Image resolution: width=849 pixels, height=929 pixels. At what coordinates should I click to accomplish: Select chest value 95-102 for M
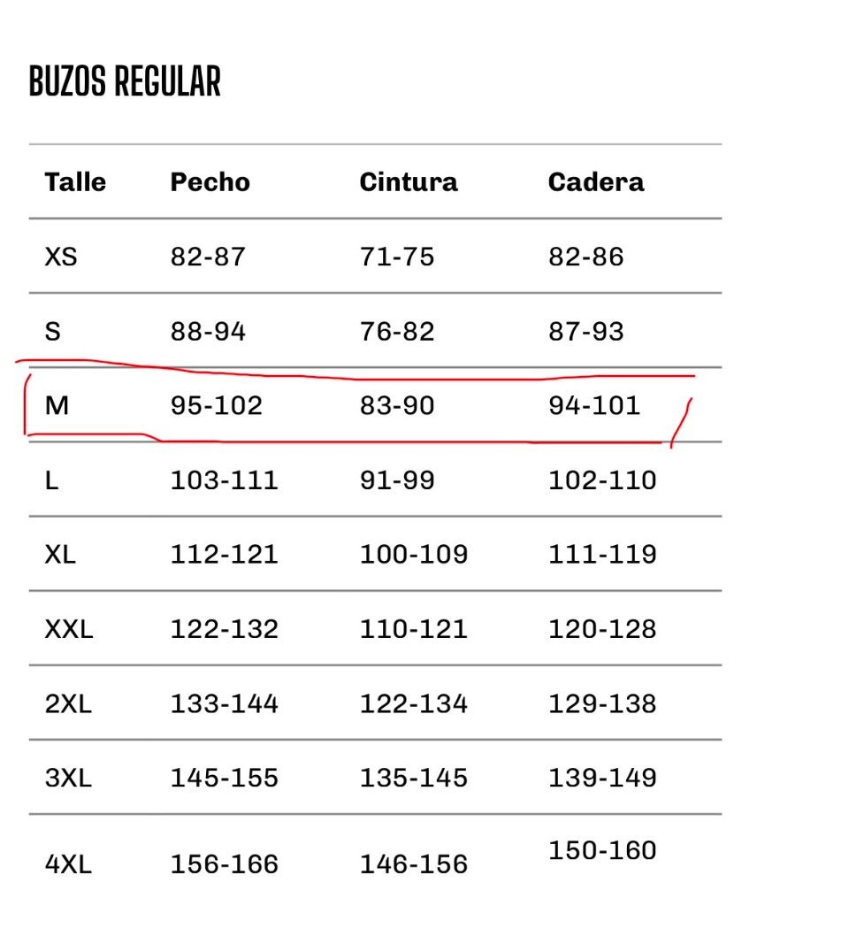click(x=217, y=406)
